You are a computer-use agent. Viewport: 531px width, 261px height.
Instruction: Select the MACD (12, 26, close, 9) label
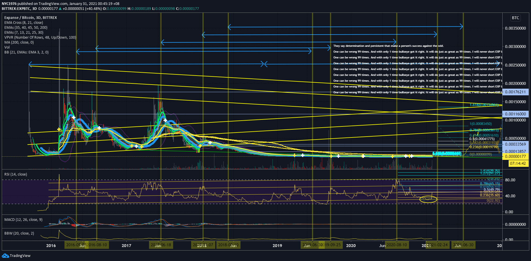23,220
